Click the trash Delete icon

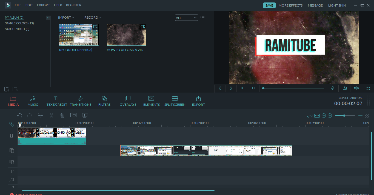pos(62,116)
